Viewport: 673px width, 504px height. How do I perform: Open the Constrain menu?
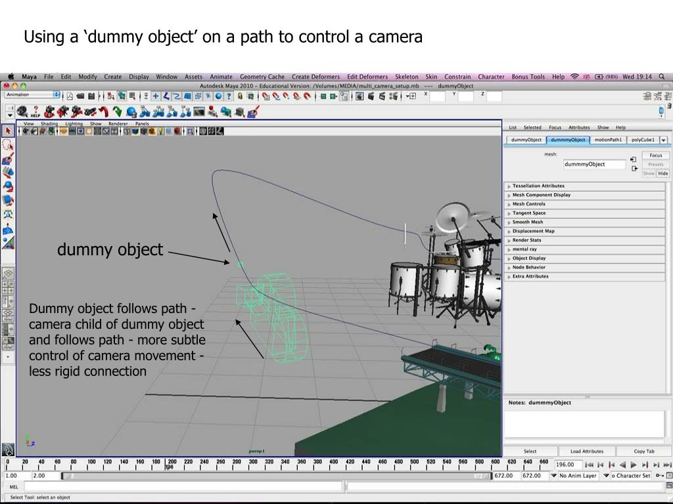pyautogui.click(x=457, y=77)
